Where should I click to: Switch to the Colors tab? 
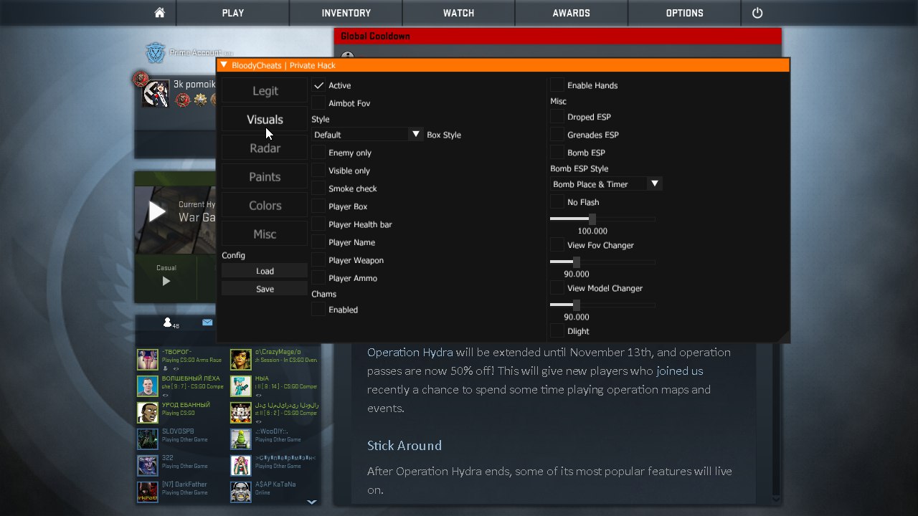265,206
